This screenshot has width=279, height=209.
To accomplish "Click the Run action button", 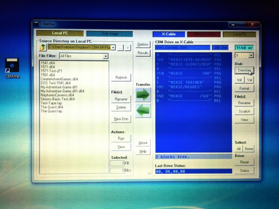I will (121, 138).
